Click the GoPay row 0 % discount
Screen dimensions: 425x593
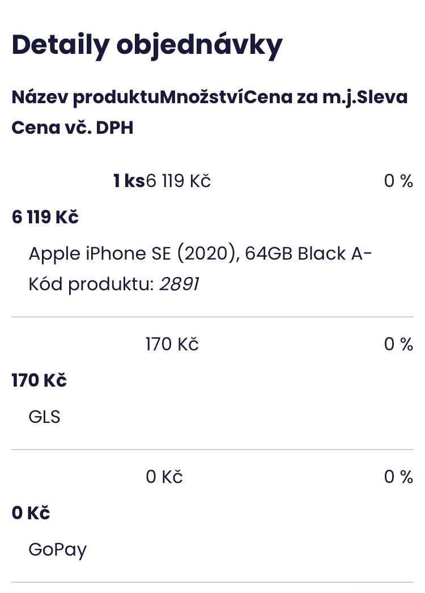coord(398,477)
